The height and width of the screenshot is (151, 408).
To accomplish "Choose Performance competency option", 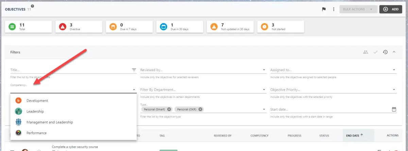I will click(x=73, y=133).
